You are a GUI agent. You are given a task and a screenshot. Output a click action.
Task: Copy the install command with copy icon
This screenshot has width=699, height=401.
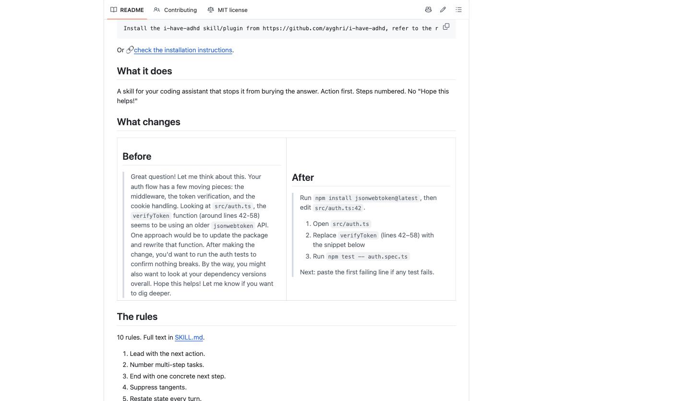[x=446, y=26]
